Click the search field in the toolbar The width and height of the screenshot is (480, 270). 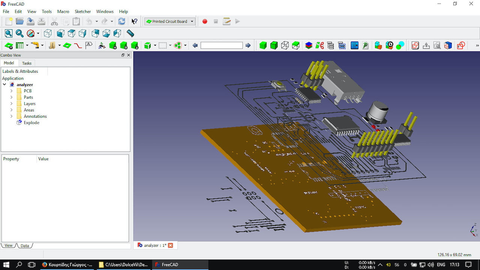click(x=221, y=45)
